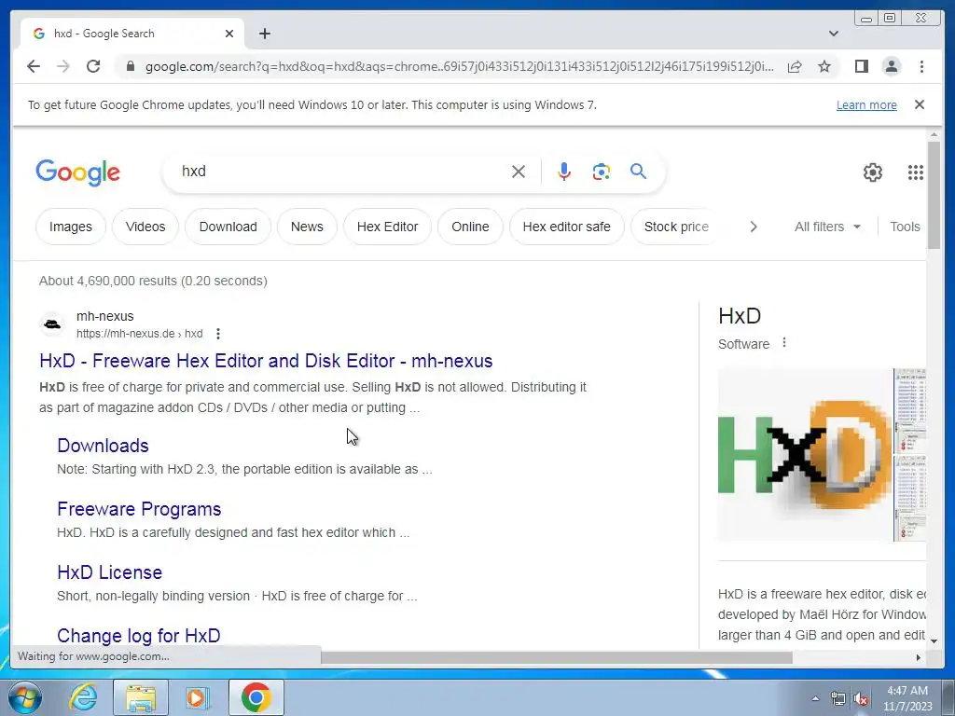This screenshot has height=716, width=955.
Task: View the HxD logo image
Action: (x=805, y=455)
